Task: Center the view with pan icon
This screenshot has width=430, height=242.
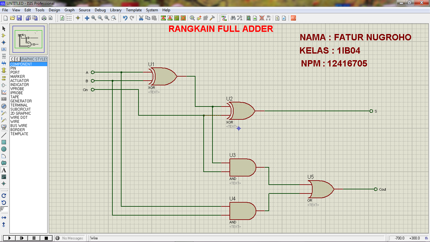Action: (x=87, y=18)
